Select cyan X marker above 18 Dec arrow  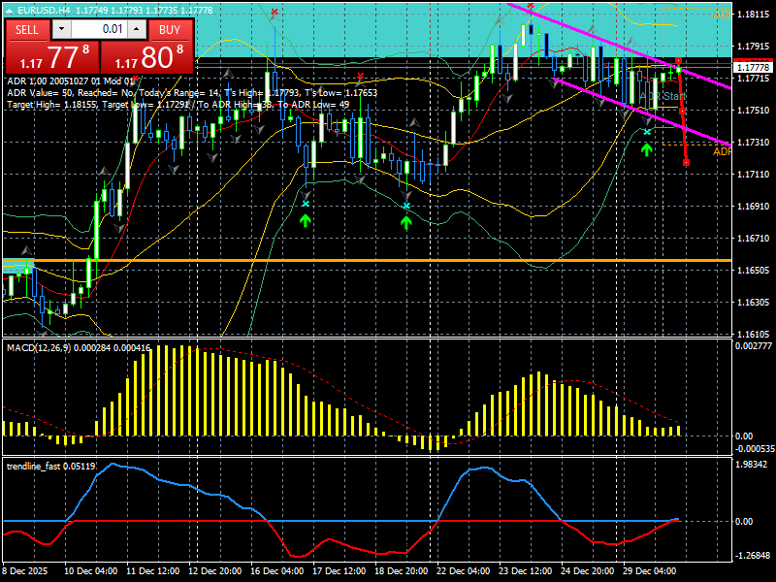(406, 206)
